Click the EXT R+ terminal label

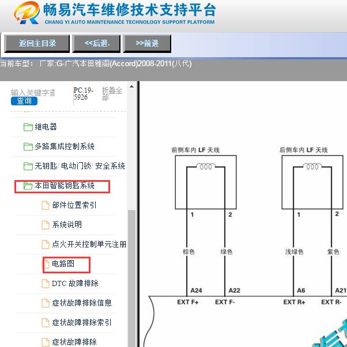[294, 302]
